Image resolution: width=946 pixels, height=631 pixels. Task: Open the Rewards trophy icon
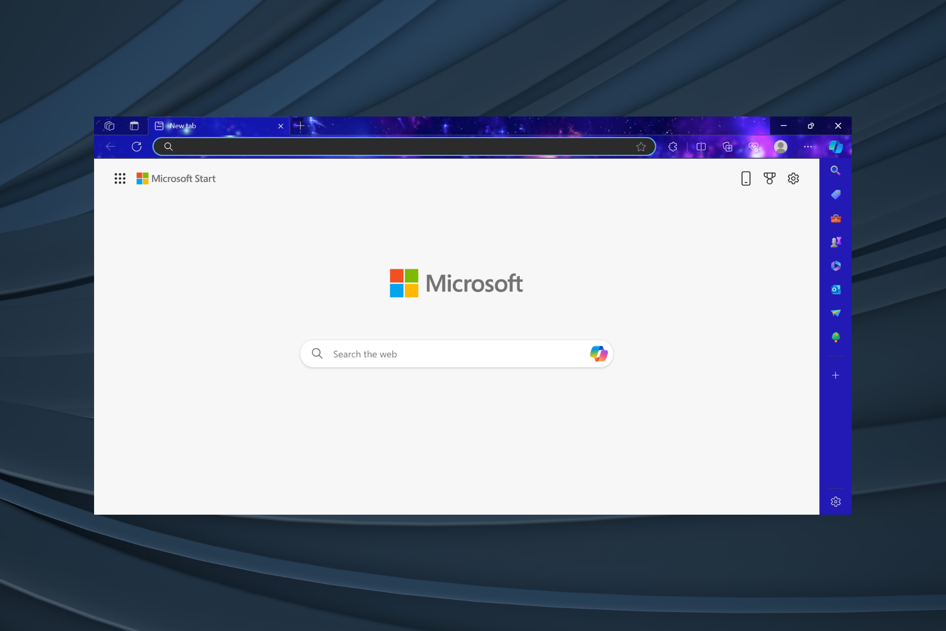coord(769,178)
